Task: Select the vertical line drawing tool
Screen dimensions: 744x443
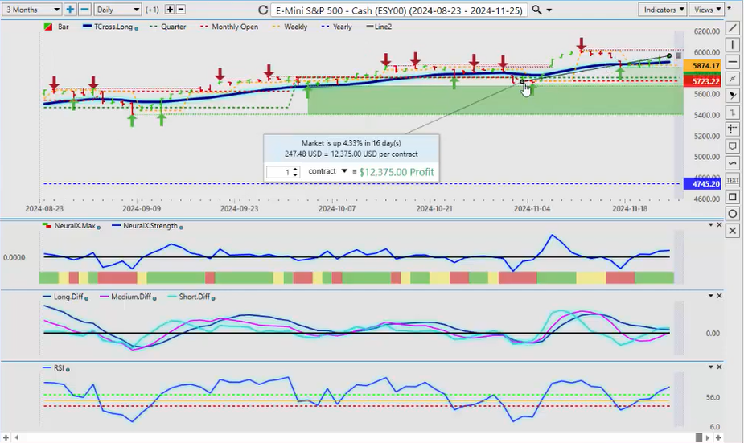Action: (733, 45)
